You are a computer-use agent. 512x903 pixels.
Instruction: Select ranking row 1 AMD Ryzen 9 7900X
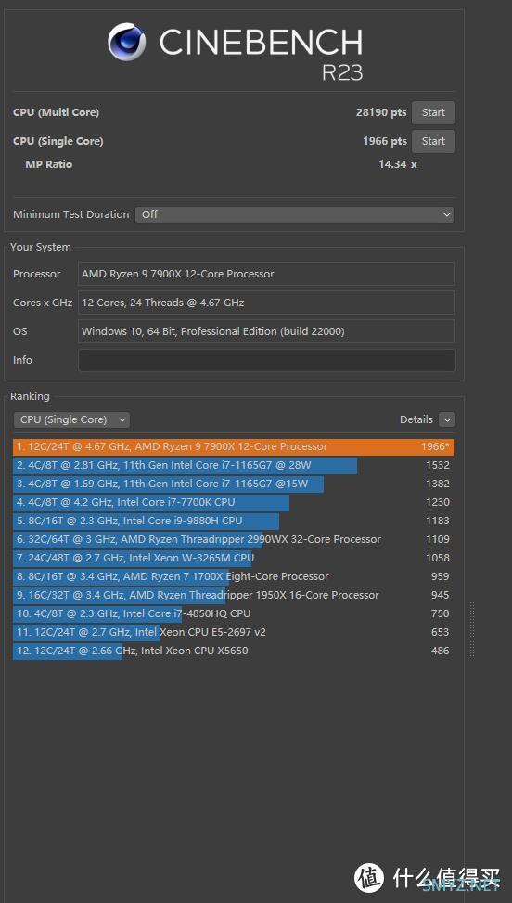pos(234,447)
